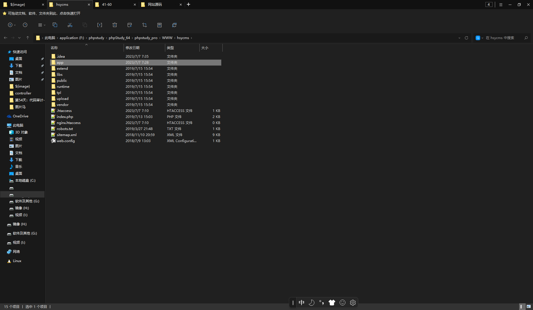533x310 pixels.
Task: Open the IME settings gear
Action: (x=353, y=303)
